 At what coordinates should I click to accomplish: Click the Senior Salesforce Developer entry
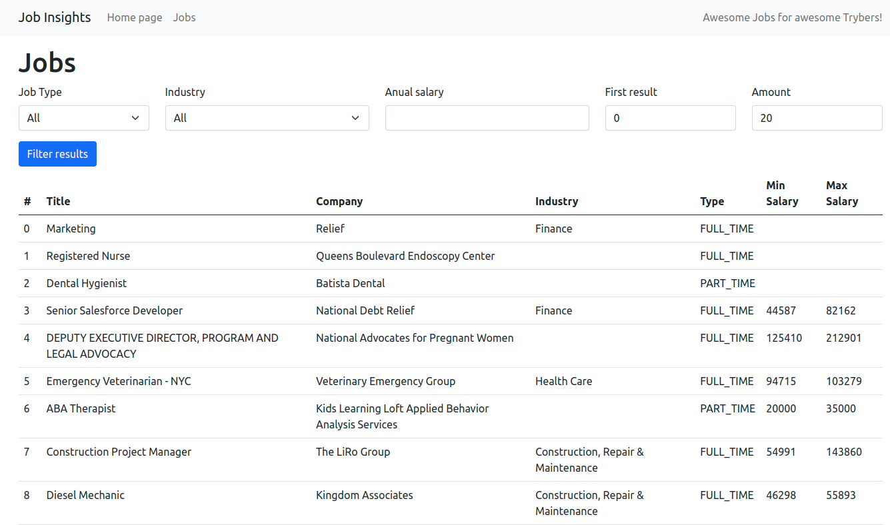[114, 310]
